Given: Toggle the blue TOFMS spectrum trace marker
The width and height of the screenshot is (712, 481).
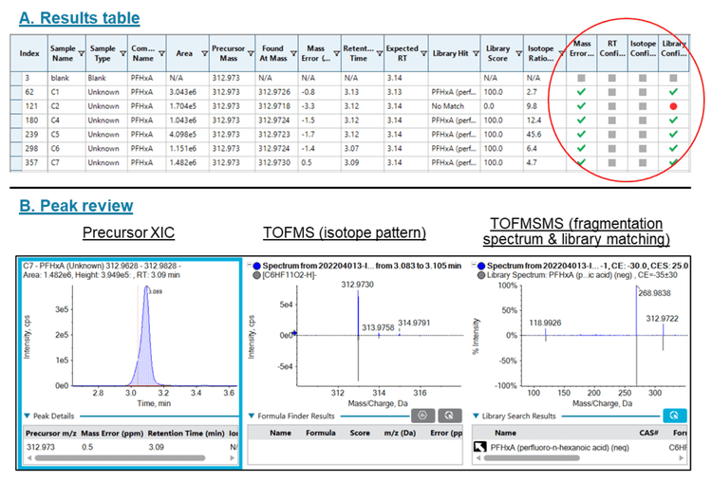Looking at the screenshot, I should (x=254, y=264).
